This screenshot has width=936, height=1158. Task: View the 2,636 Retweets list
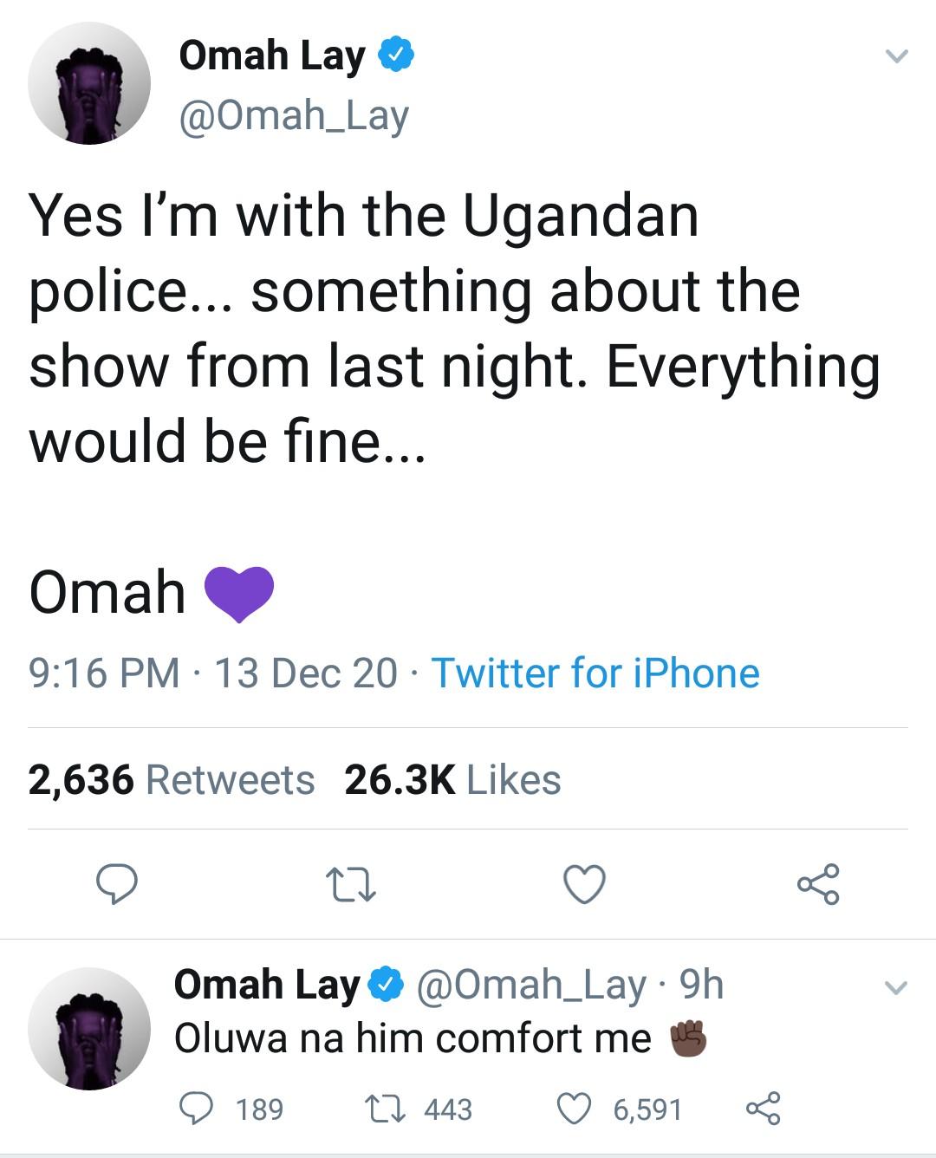tap(171, 780)
